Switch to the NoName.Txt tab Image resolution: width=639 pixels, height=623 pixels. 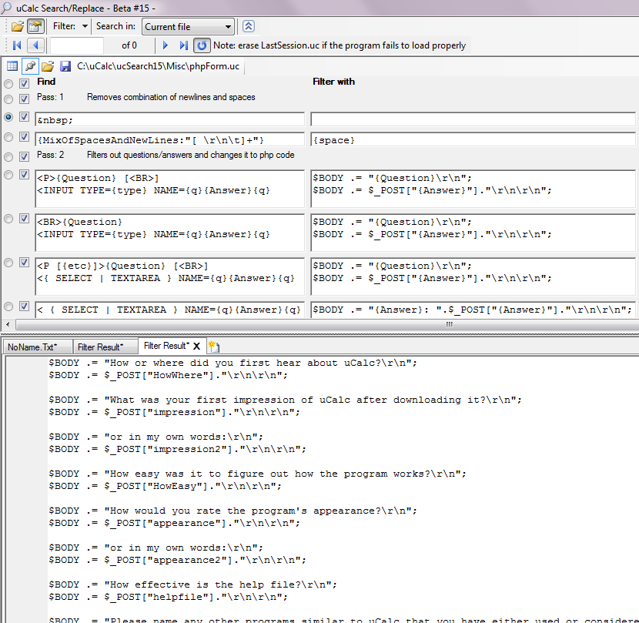tap(33, 347)
